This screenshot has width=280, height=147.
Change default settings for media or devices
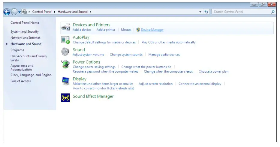point(104,42)
